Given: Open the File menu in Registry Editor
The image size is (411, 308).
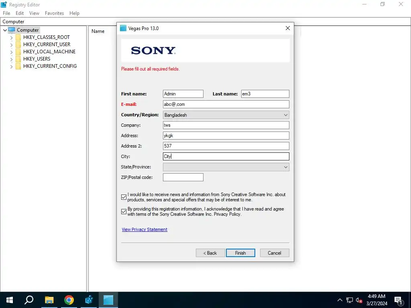Looking at the screenshot, I should (6, 13).
